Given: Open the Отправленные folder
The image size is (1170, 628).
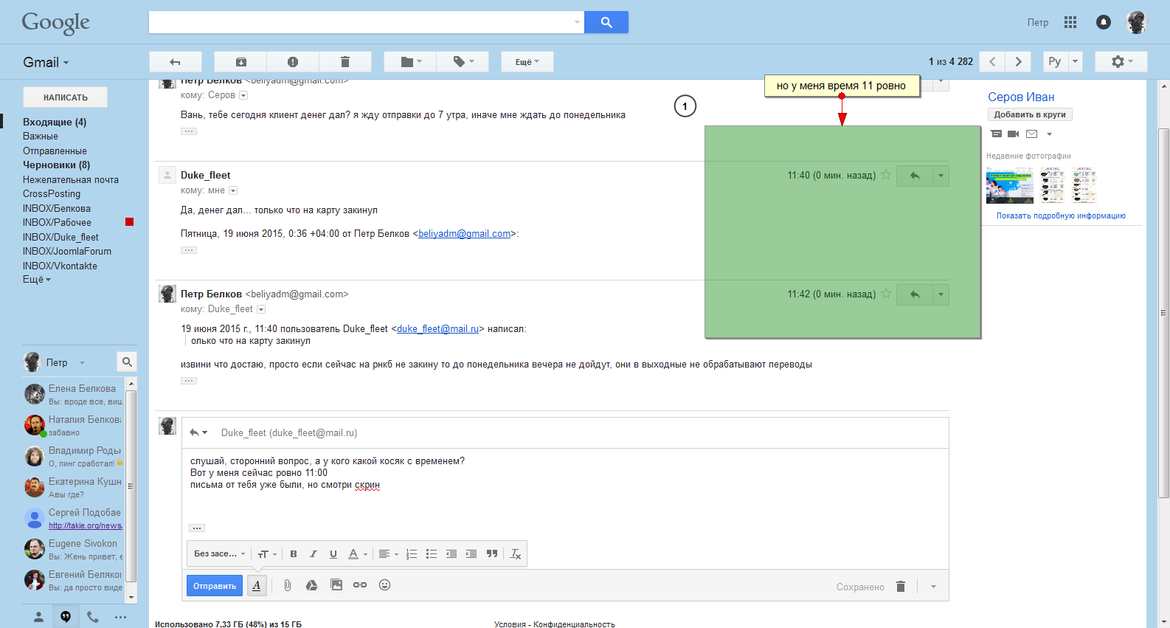Looking at the screenshot, I should 55,151.
